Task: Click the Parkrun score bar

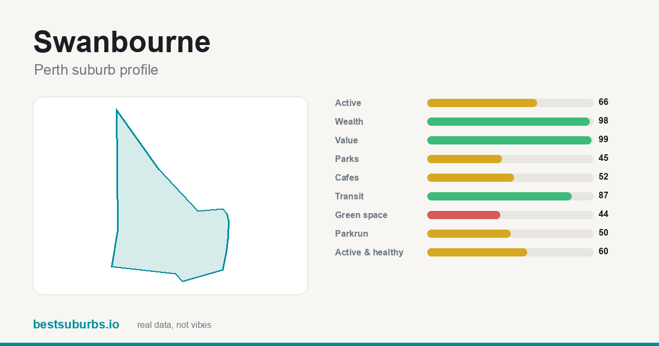Action: pyautogui.click(x=510, y=233)
